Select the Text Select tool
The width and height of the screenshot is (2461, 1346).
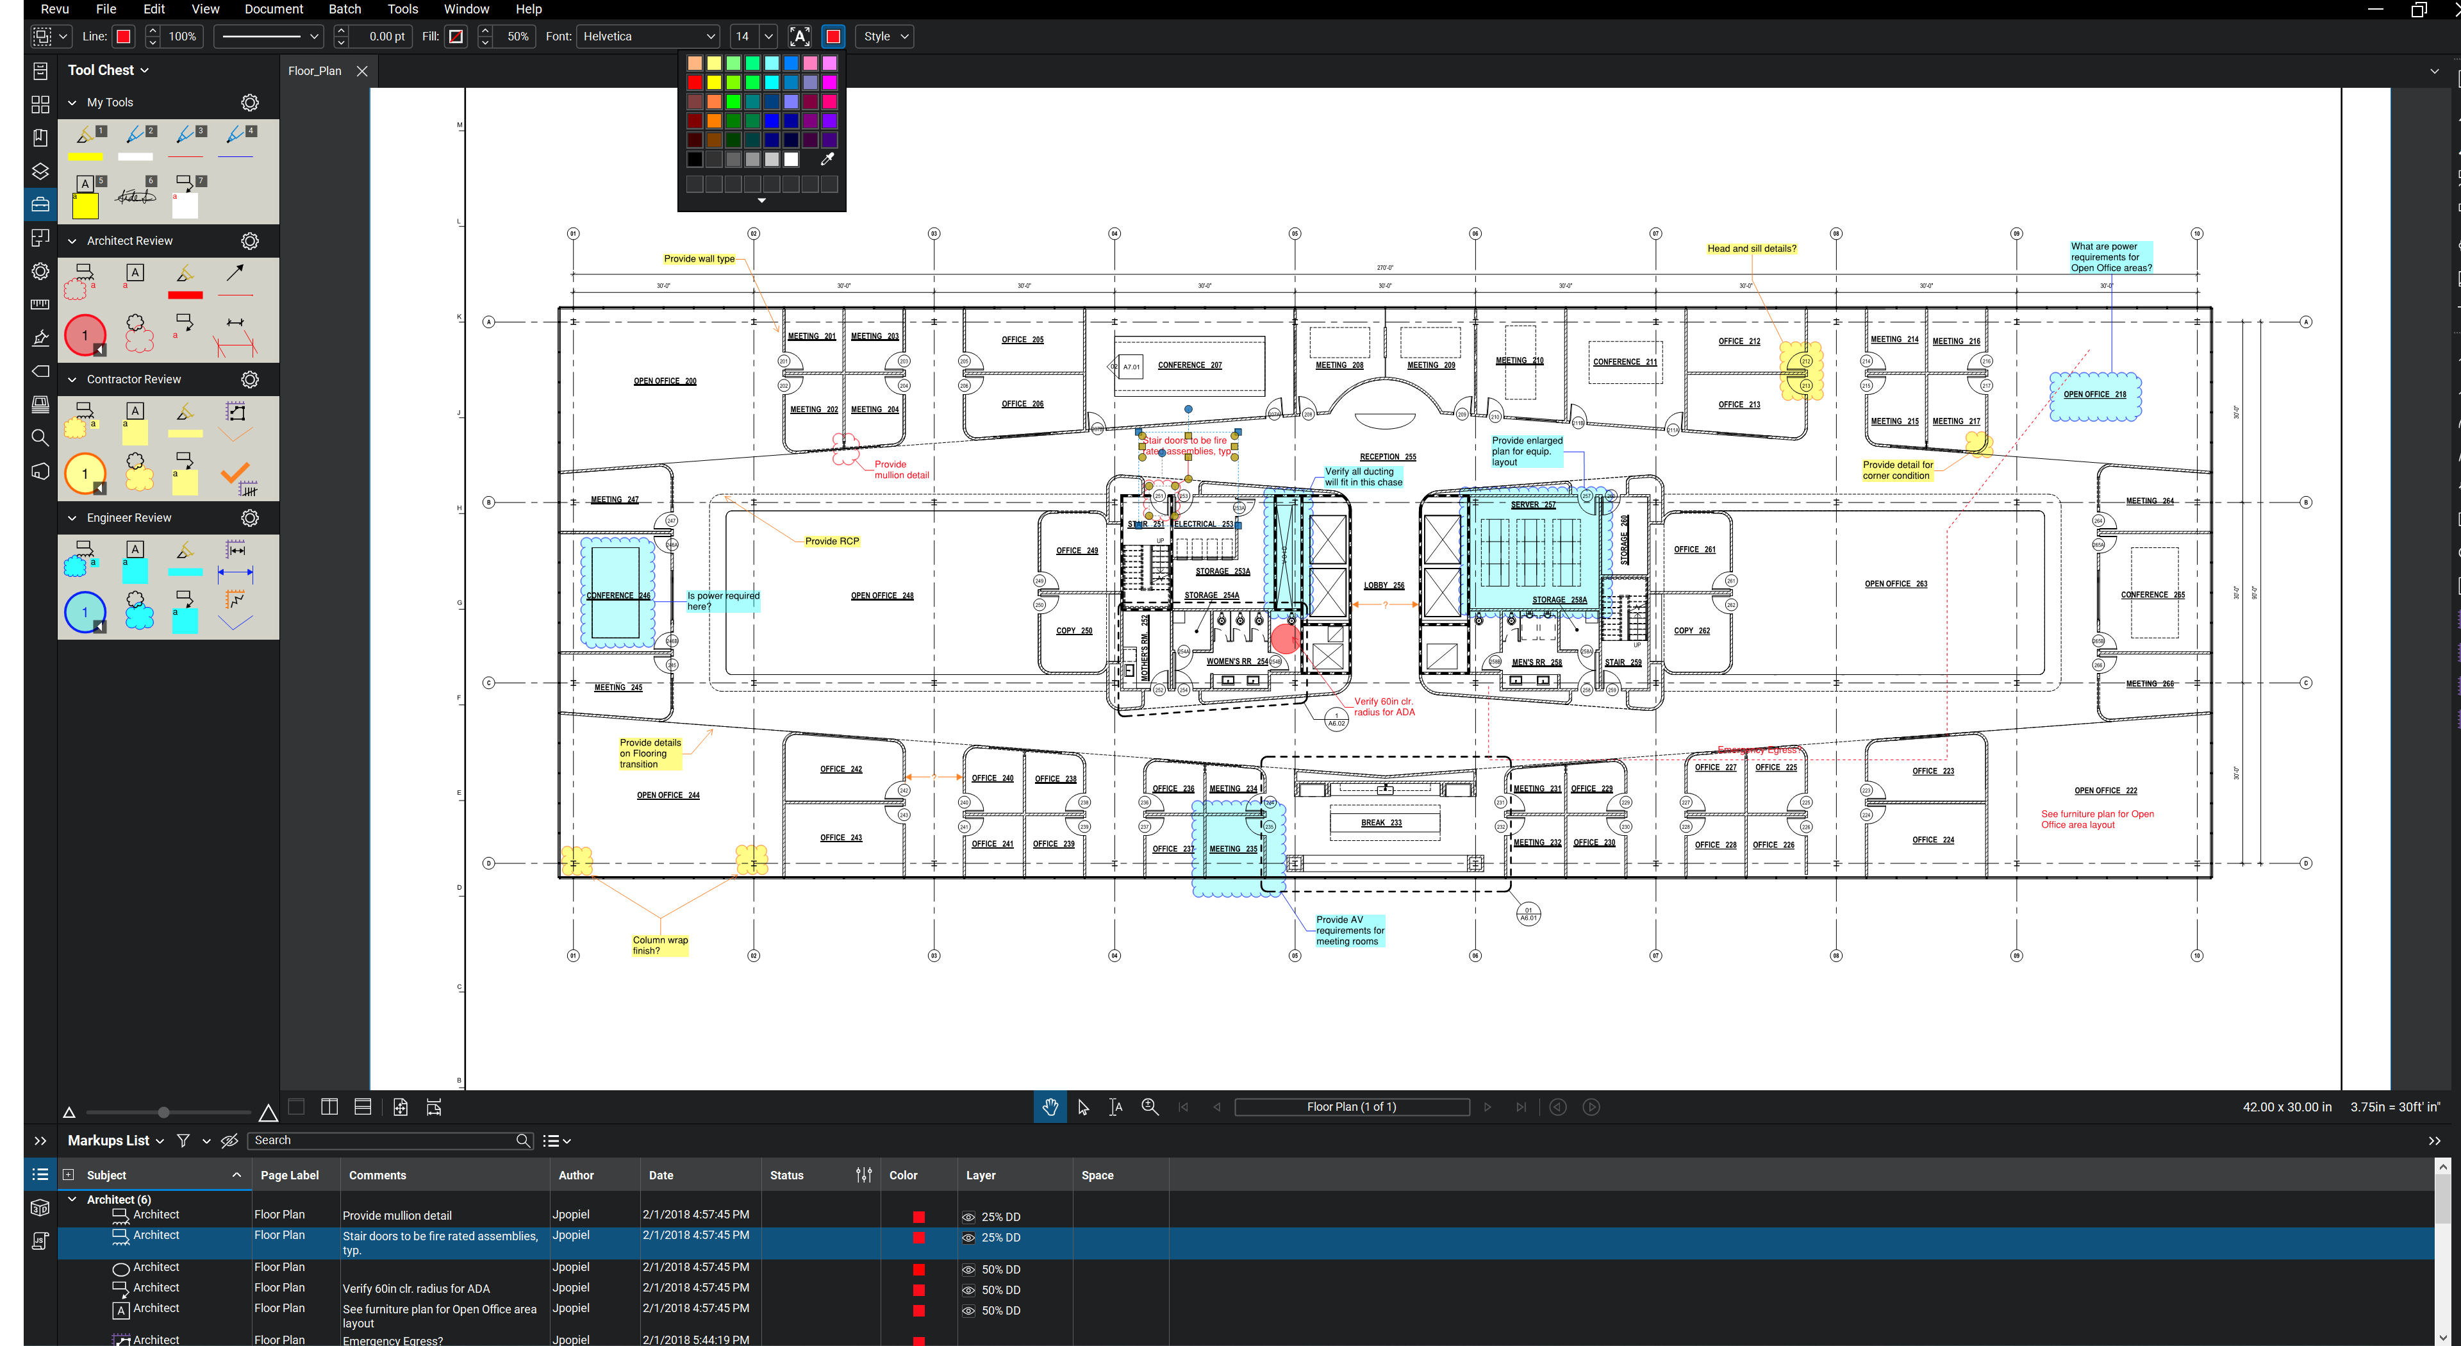1115,1107
